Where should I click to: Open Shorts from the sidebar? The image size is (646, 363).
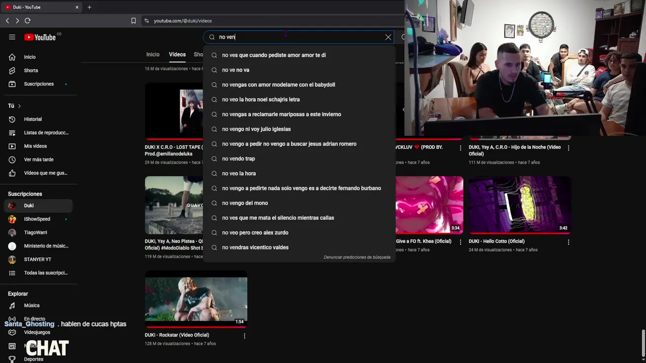[38, 71]
